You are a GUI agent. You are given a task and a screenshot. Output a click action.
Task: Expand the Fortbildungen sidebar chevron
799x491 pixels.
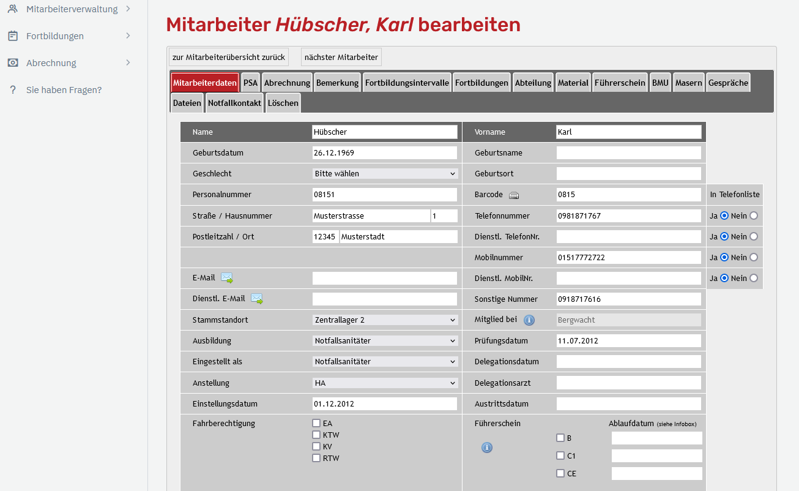pos(128,36)
